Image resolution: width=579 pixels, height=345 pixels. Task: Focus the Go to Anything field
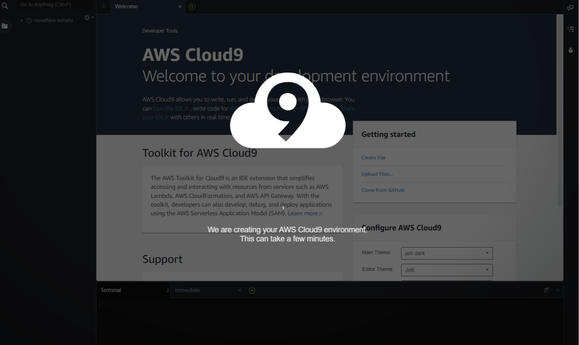pyautogui.click(x=54, y=5)
